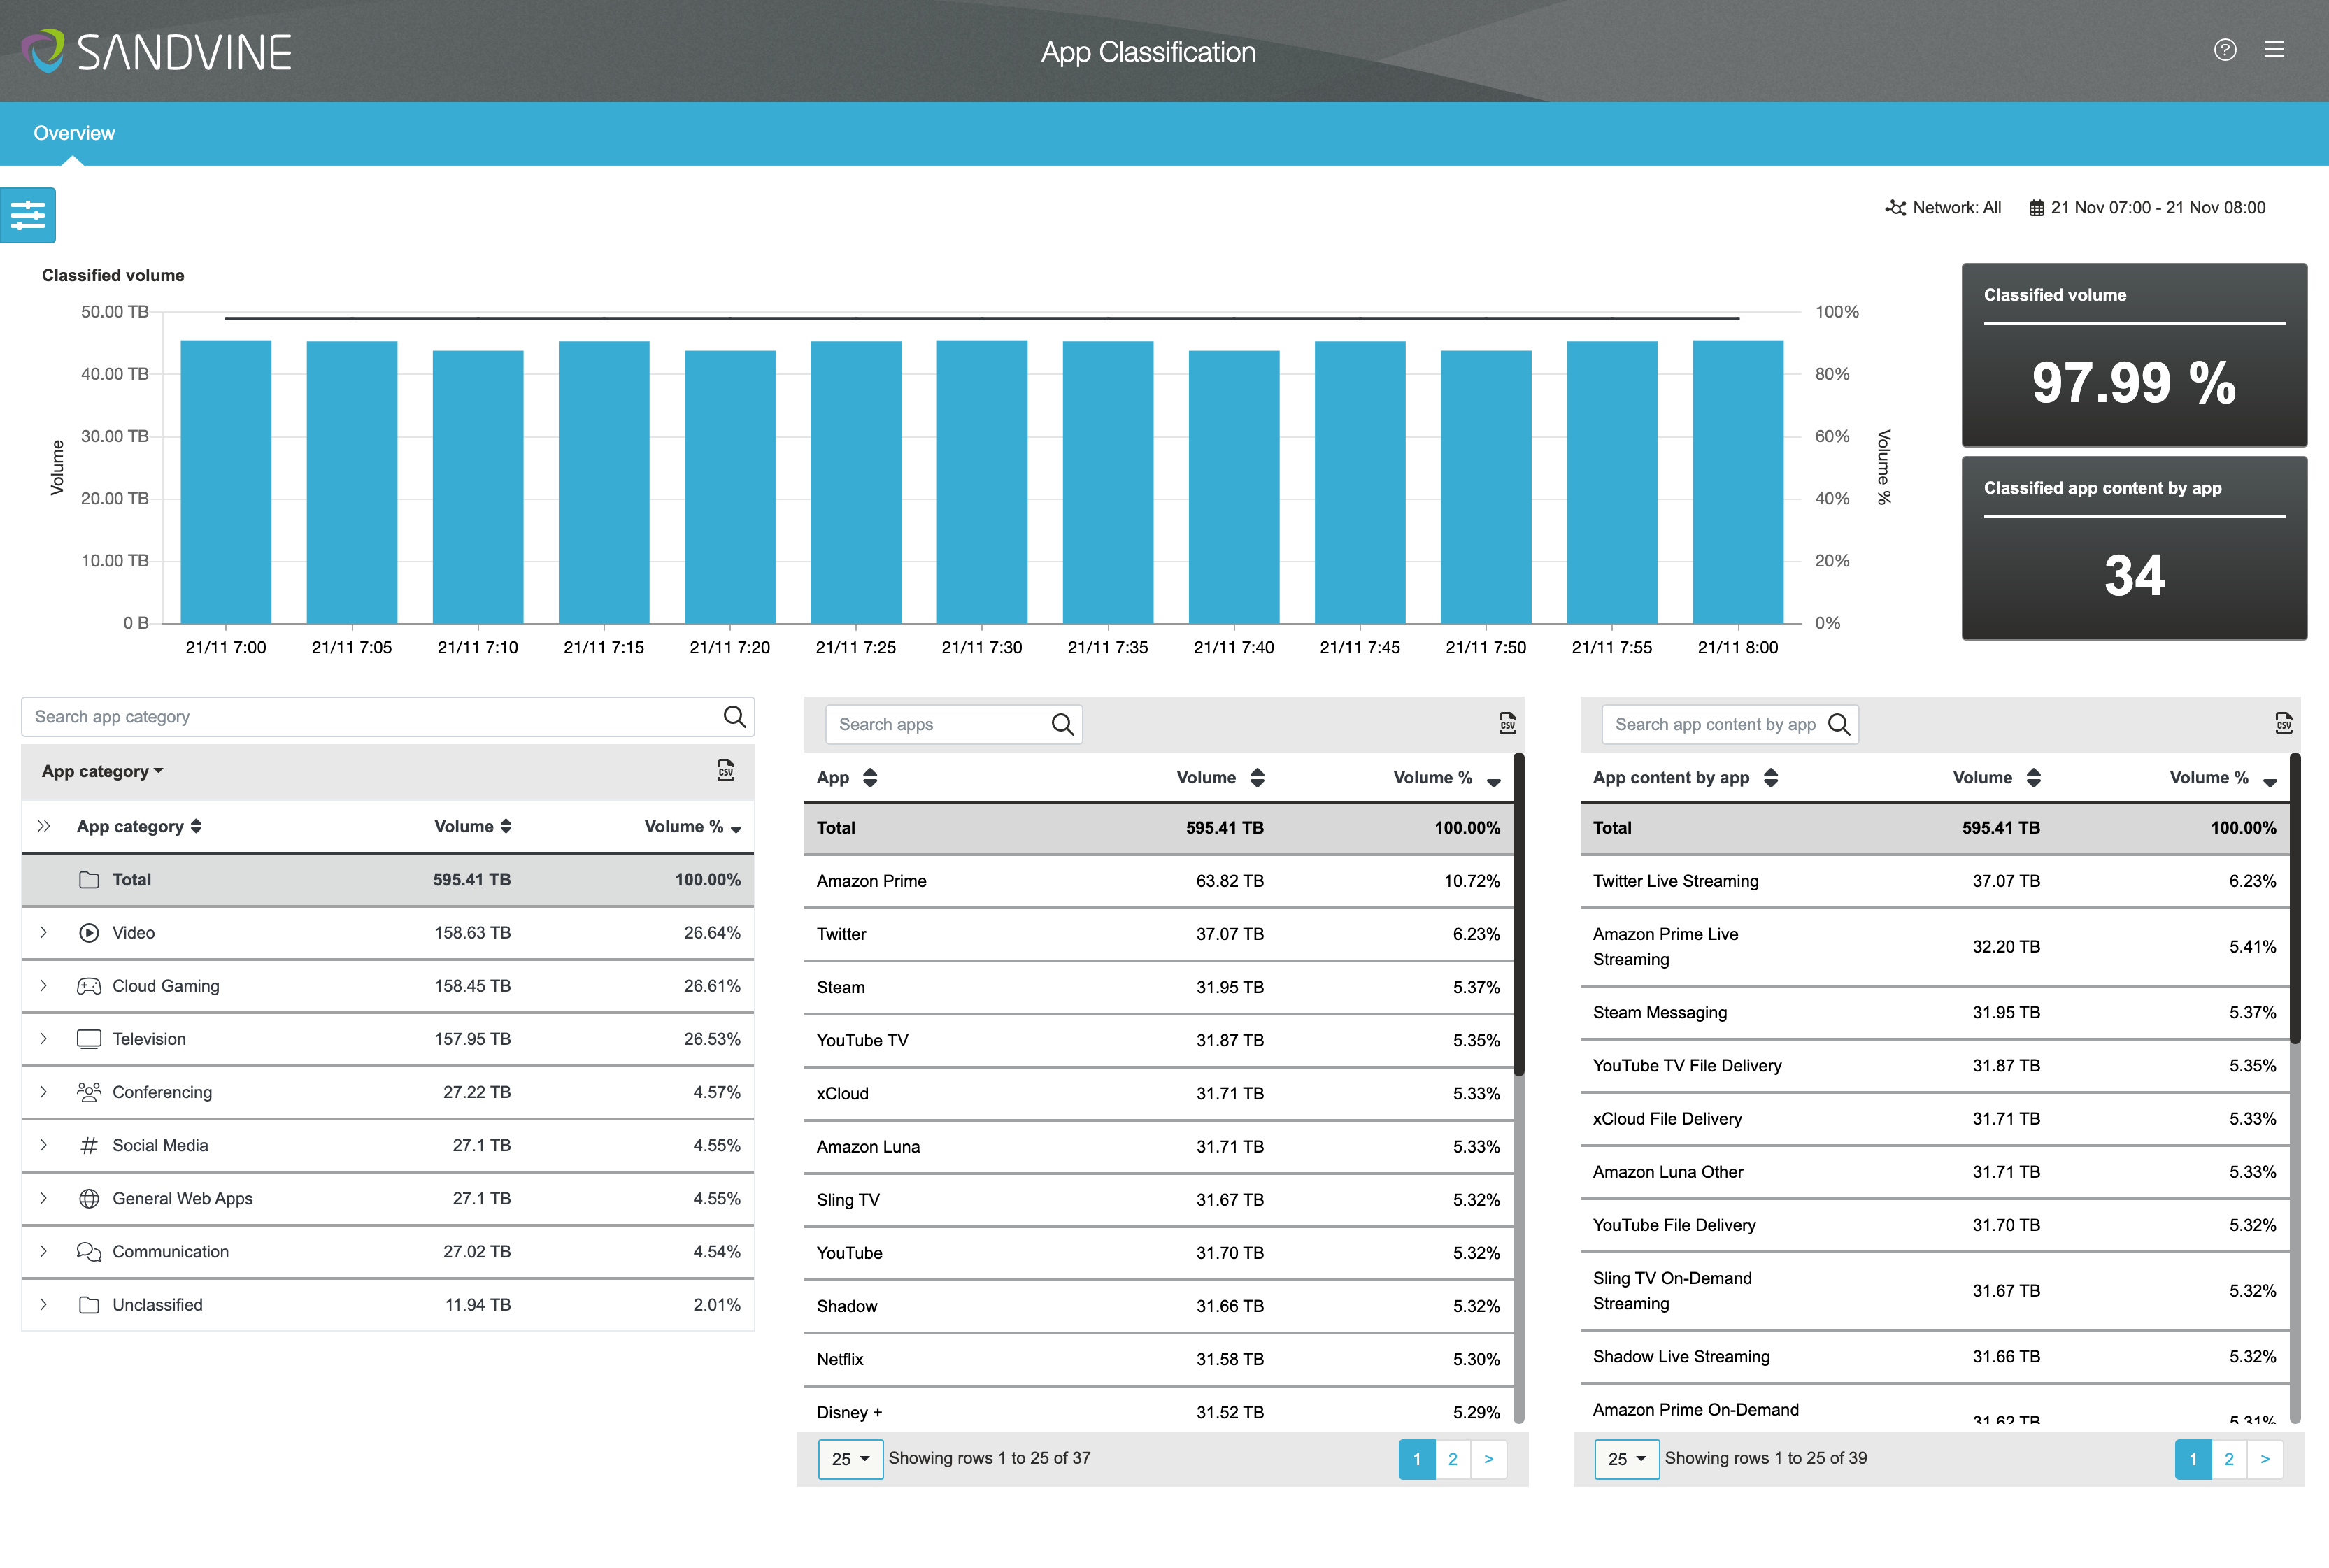Expand the Social Media category row
Image resolution: width=2329 pixels, height=1568 pixels.
click(x=43, y=1145)
